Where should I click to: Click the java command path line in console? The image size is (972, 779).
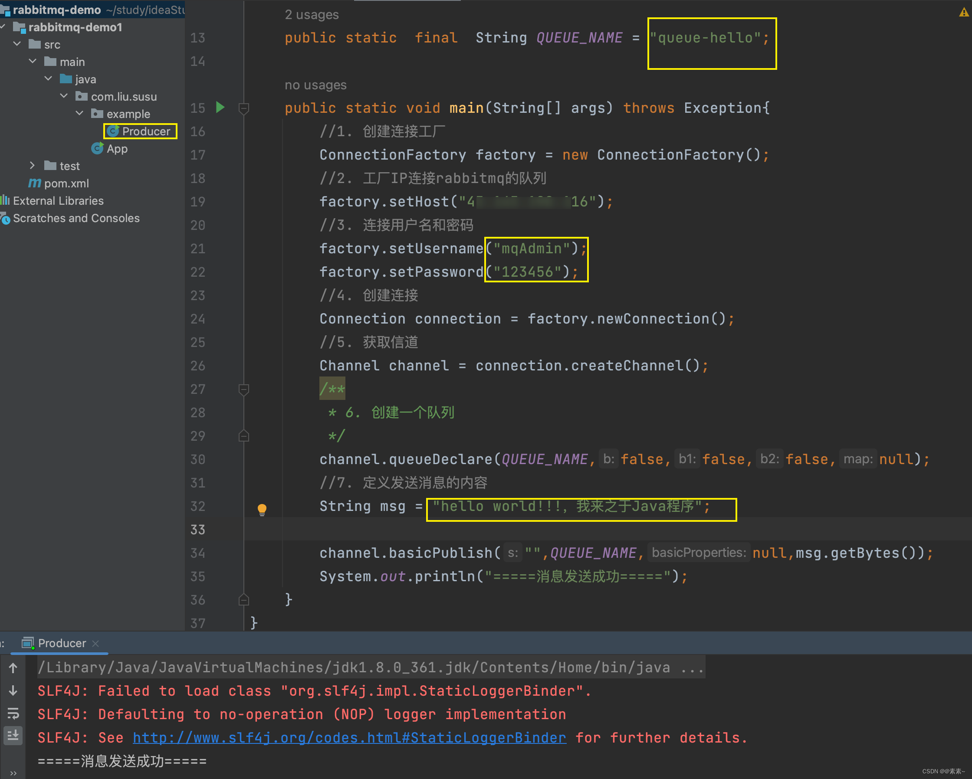[371, 667]
